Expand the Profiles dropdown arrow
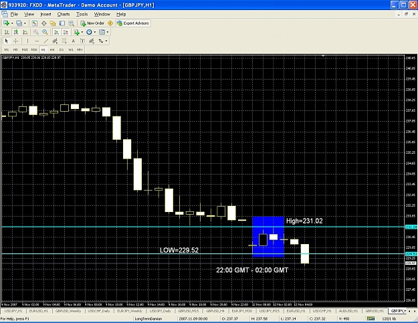This screenshot has height=323, width=418. pos(25,23)
